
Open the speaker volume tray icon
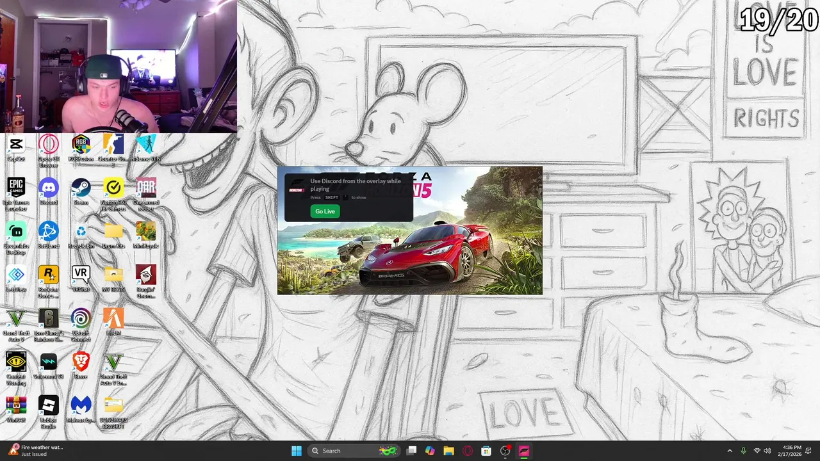coord(767,451)
